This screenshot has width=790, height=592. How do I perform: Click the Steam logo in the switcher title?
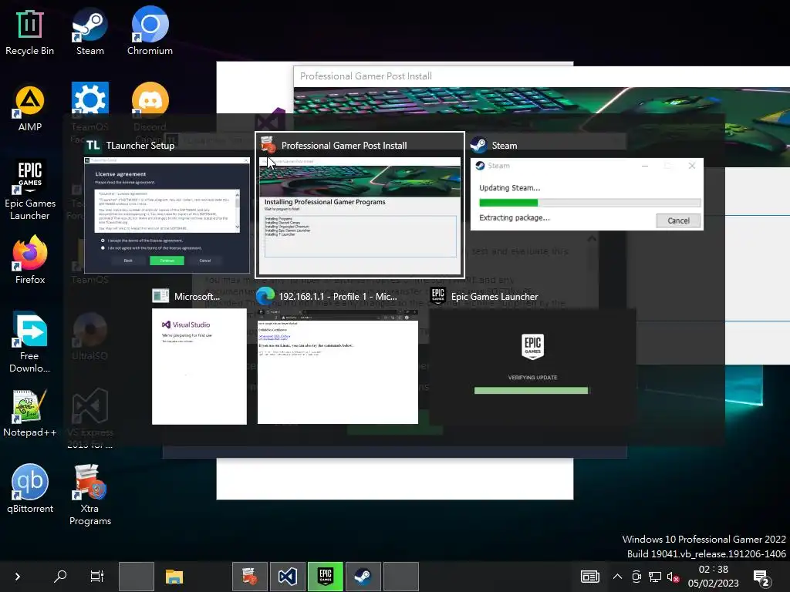(478, 145)
